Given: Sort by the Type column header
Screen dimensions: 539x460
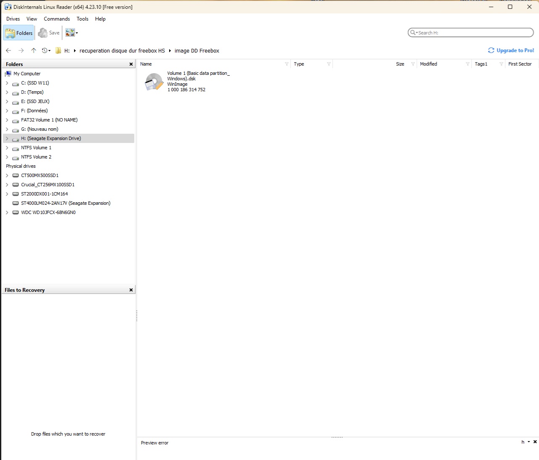Looking at the screenshot, I should [x=299, y=64].
